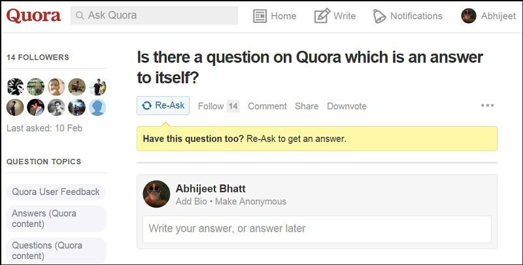
Task: Click the first black-and-white follower avatar
Action: (x=15, y=87)
